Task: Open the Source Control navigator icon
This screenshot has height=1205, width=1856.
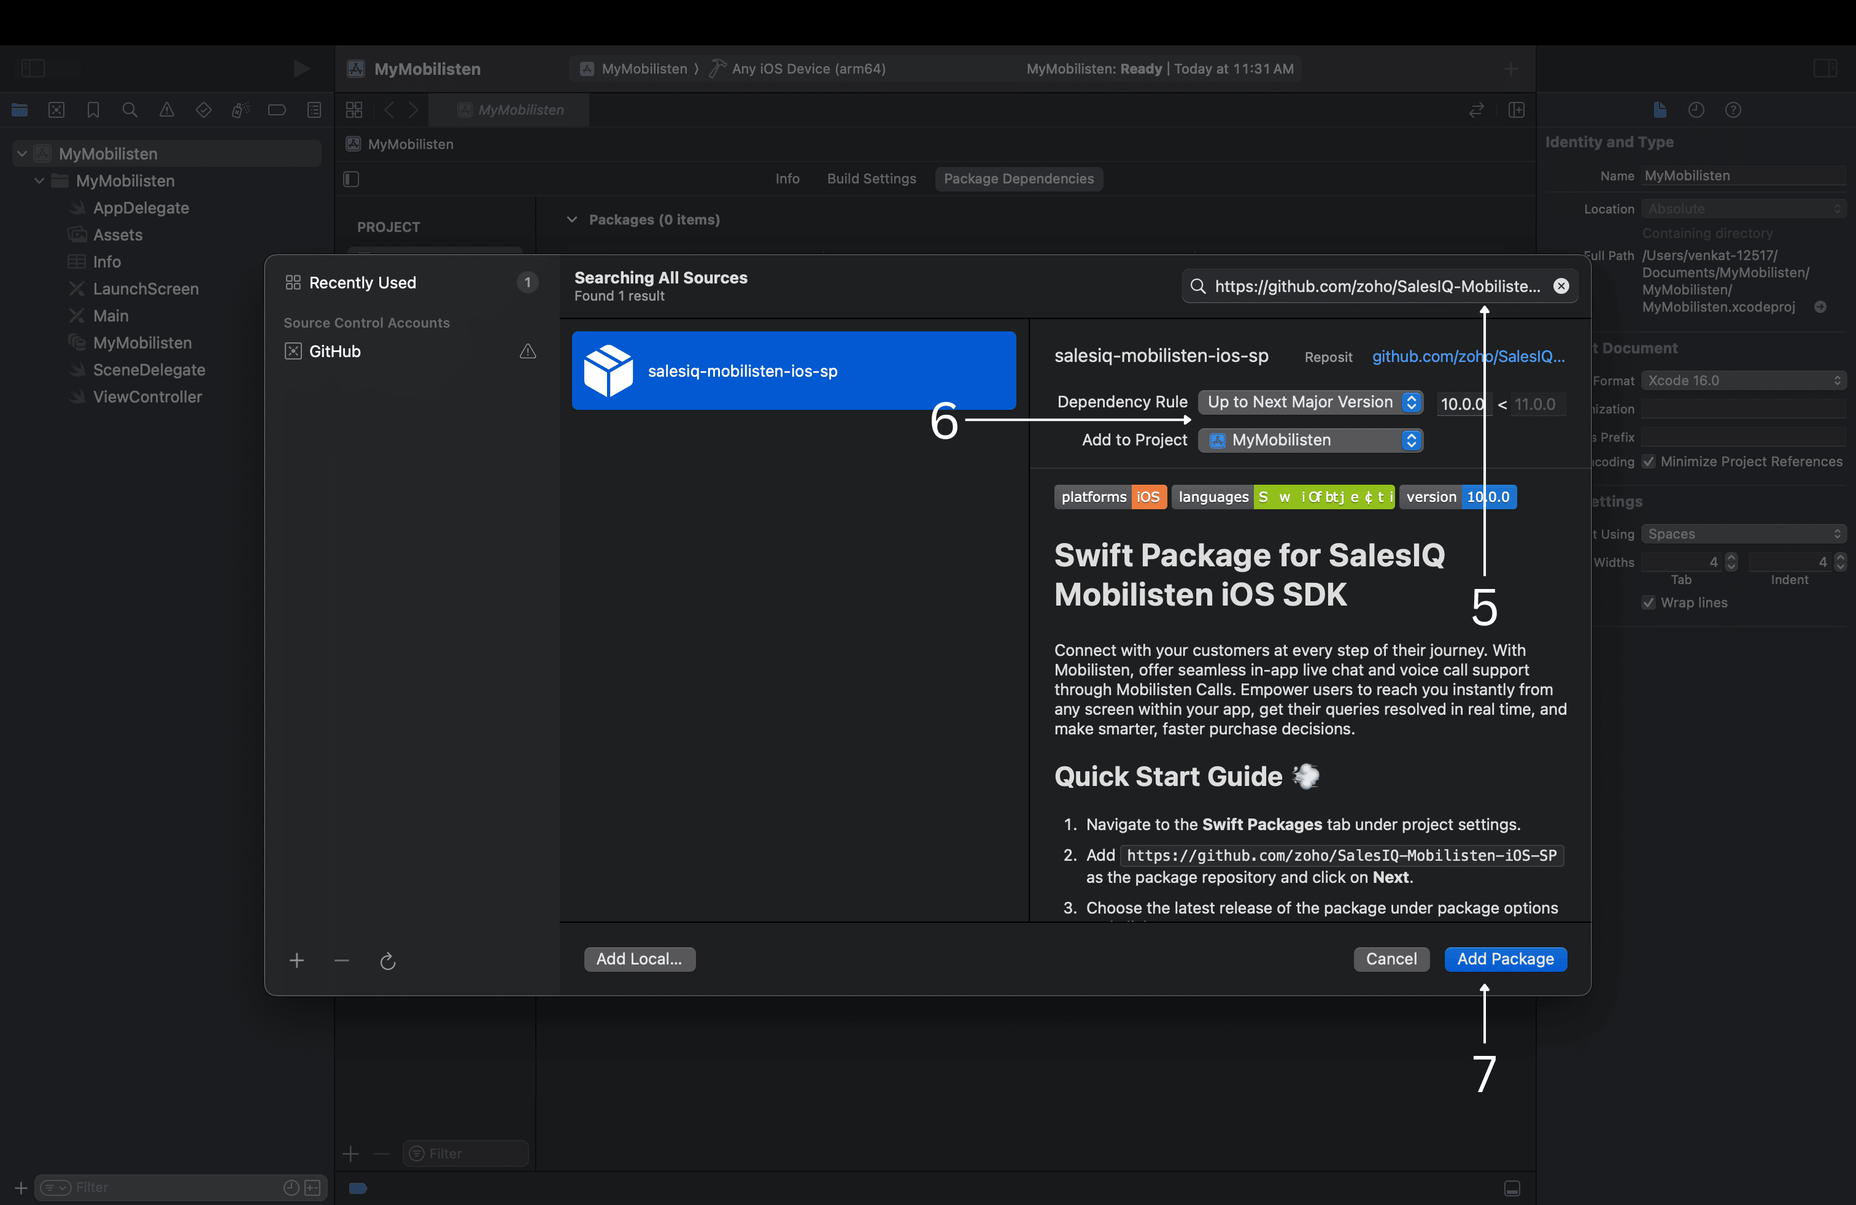Action: click(56, 110)
